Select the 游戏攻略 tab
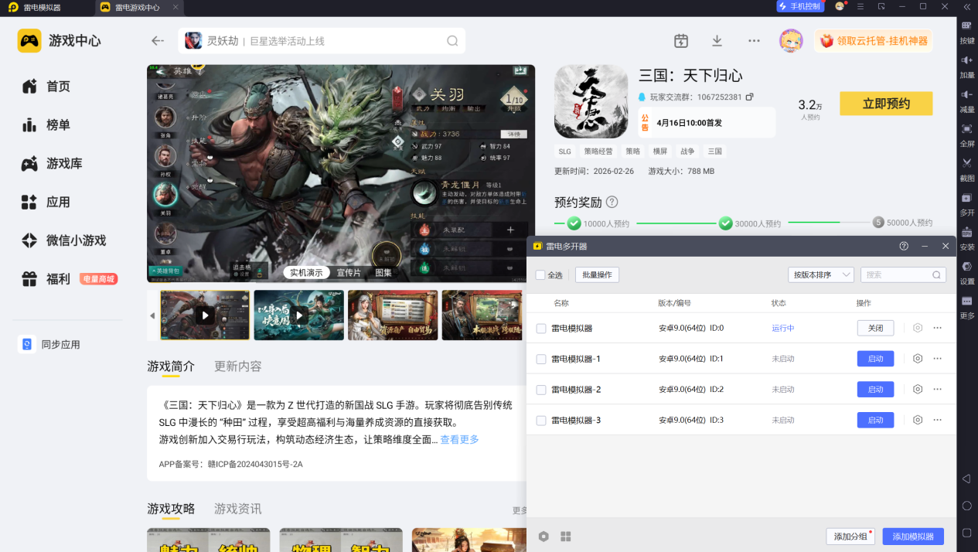This screenshot has width=978, height=552. click(x=171, y=509)
